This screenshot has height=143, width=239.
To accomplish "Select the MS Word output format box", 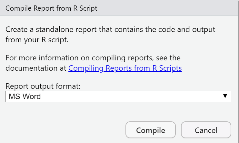I will coord(118,96).
